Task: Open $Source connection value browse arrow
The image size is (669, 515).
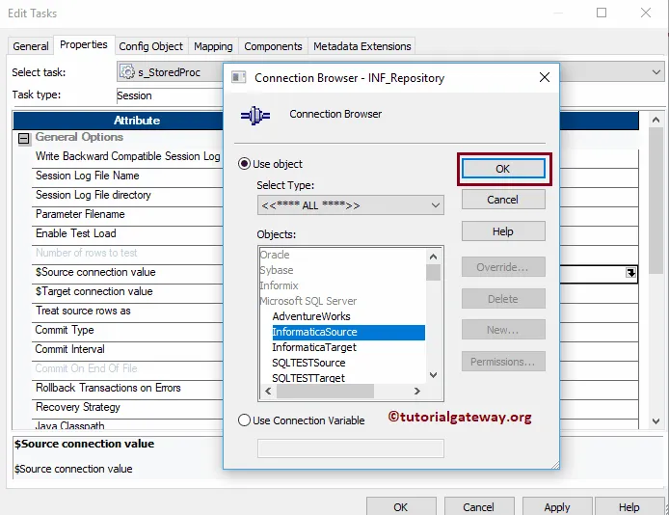Action: point(631,272)
